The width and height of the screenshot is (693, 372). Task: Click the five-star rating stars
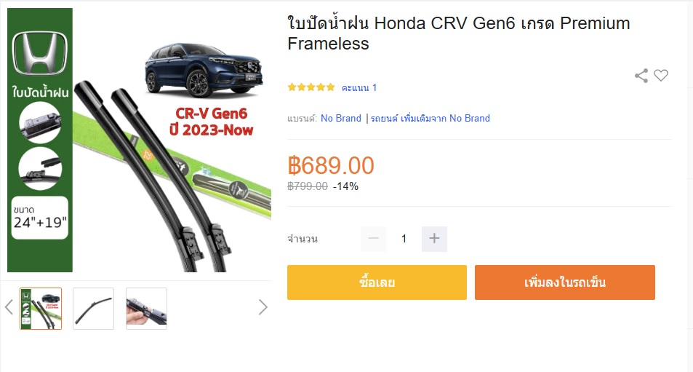point(311,87)
